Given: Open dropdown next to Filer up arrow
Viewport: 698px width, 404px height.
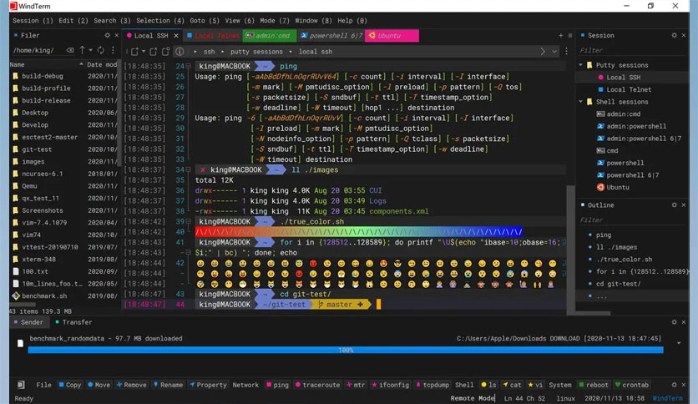Looking at the screenshot, I should click(x=90, y=50).
